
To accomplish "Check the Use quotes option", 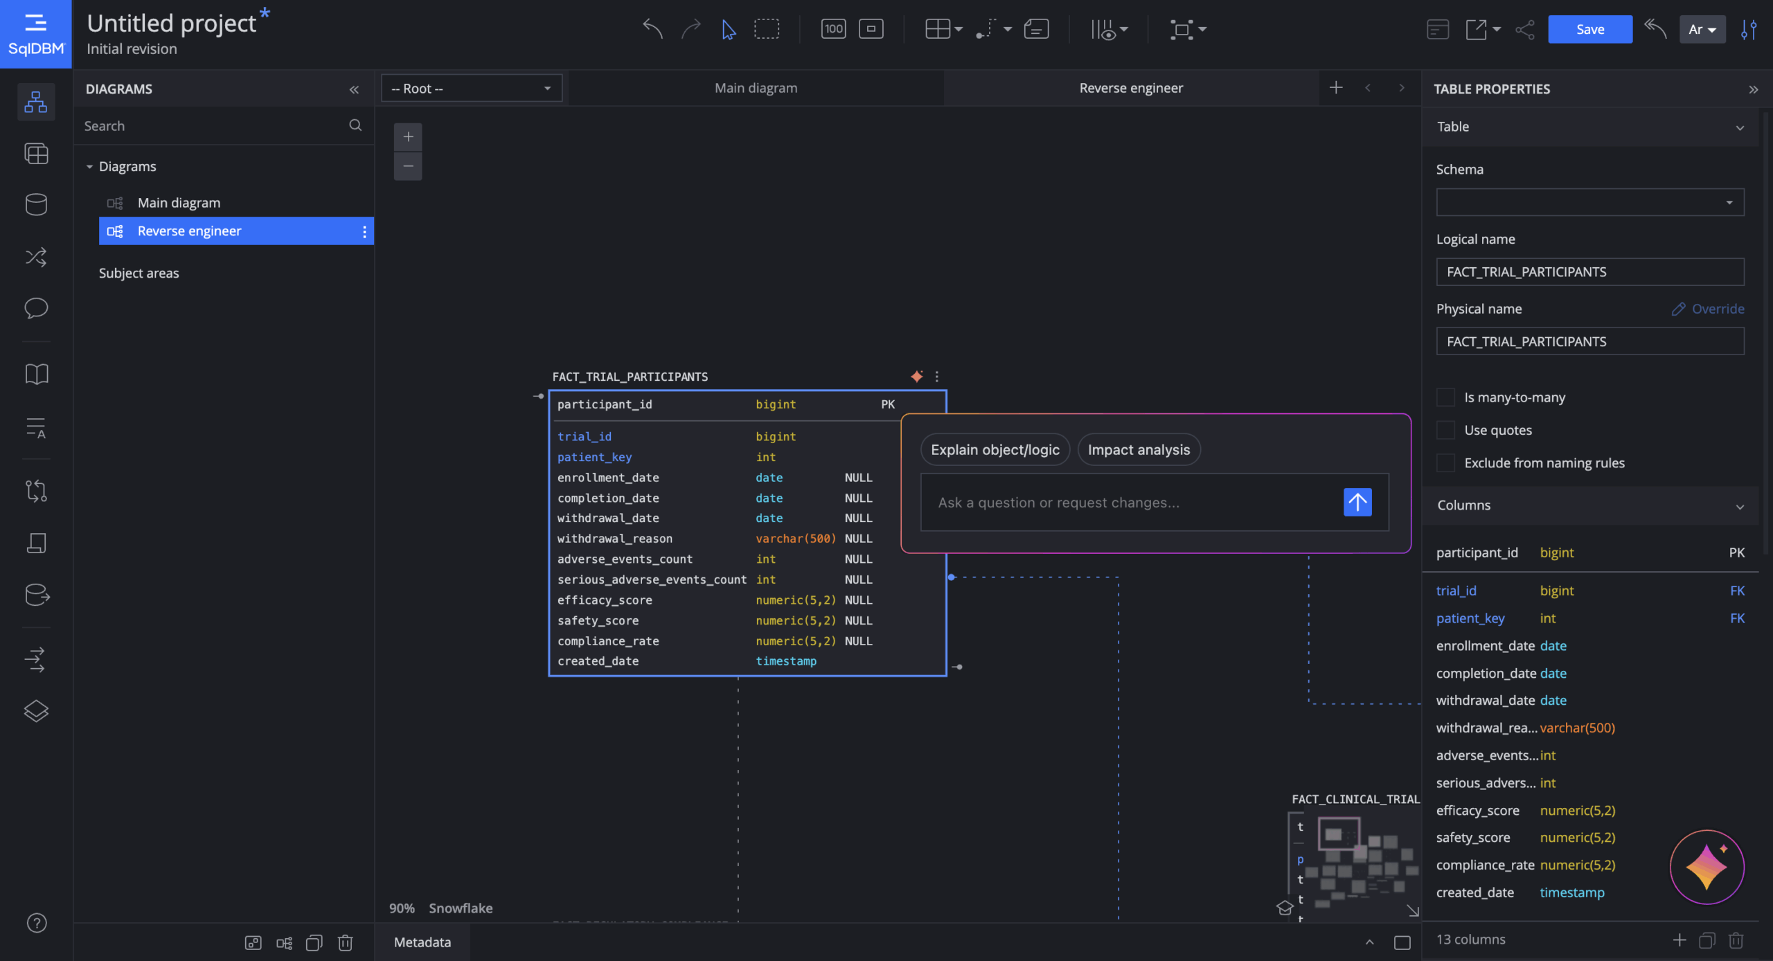I will [1445, 430].
